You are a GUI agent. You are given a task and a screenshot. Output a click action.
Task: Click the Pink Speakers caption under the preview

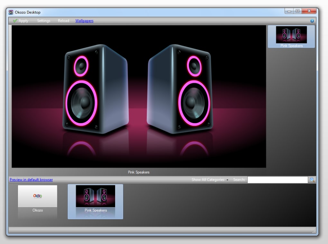(139, 172)
